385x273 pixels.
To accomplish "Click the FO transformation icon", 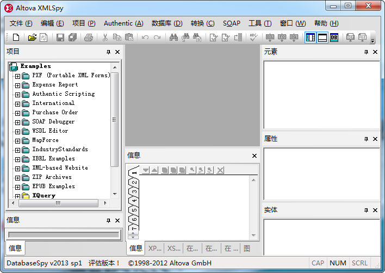I will [282, 38].
